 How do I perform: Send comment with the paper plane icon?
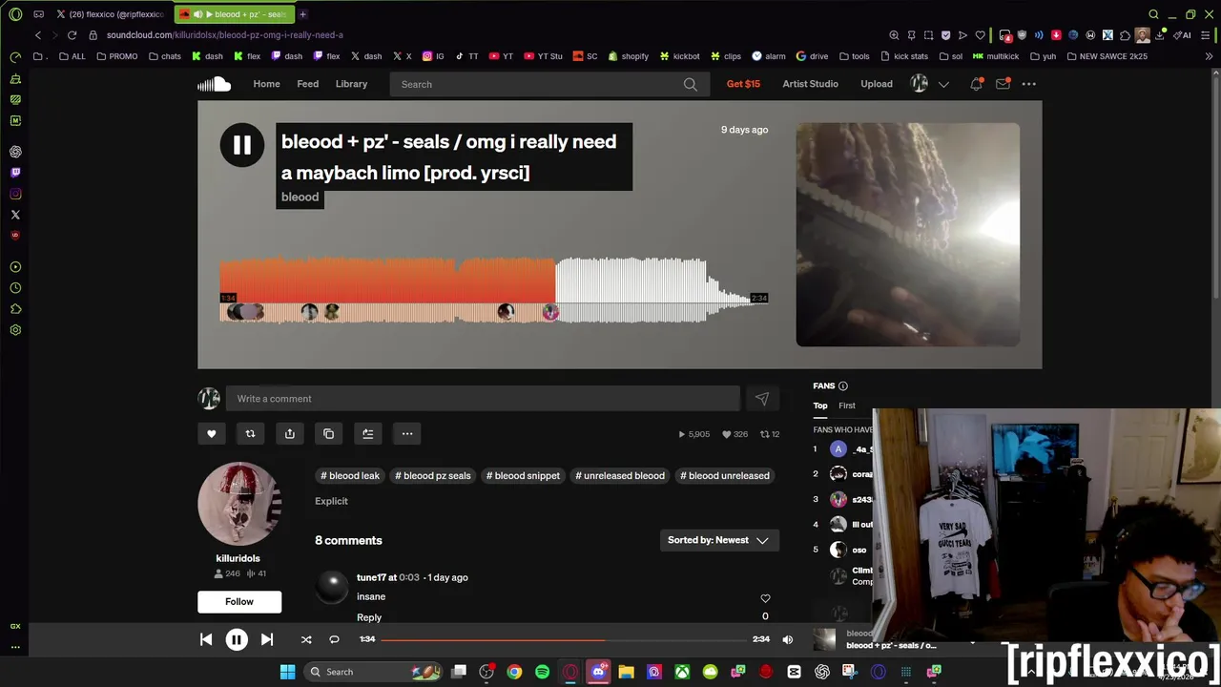click(761, 399)
